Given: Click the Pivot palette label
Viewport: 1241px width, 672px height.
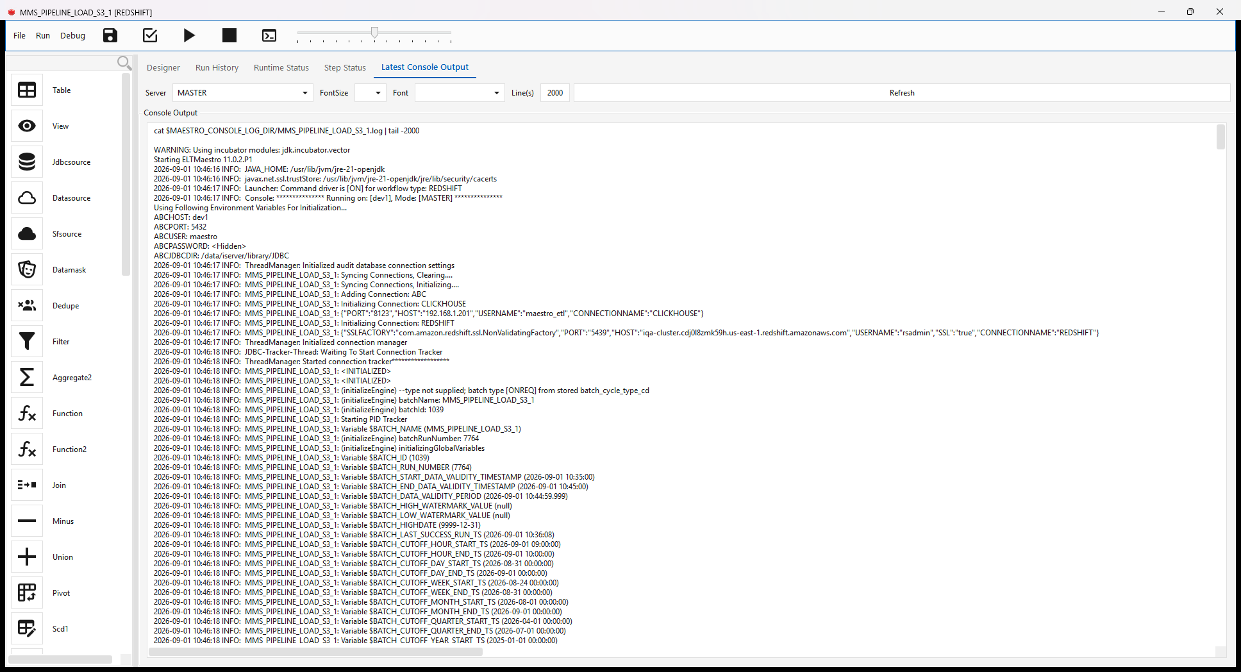Looking at the screenshot, I should [62, 593].
